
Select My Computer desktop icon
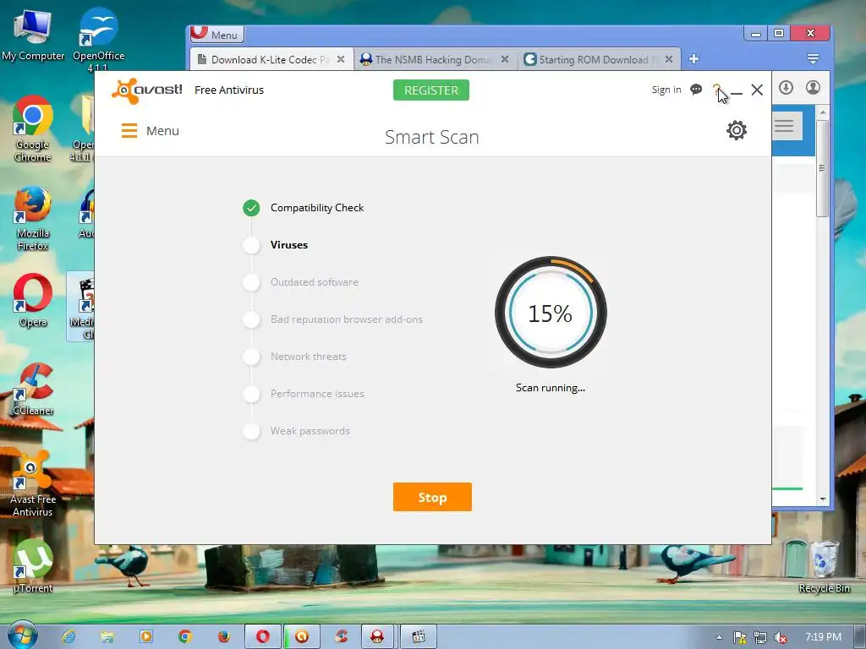[x=33, y=35]
